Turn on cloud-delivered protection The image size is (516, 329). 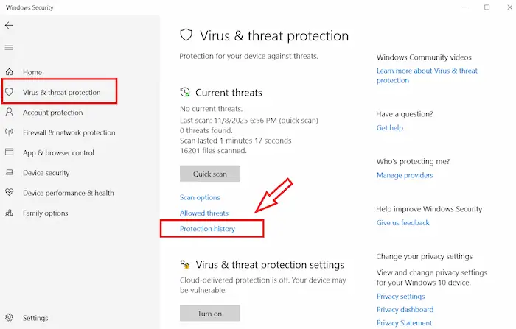click(x=209, y=313)
